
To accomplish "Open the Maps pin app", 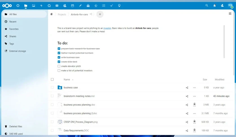I will click(119, 6).
